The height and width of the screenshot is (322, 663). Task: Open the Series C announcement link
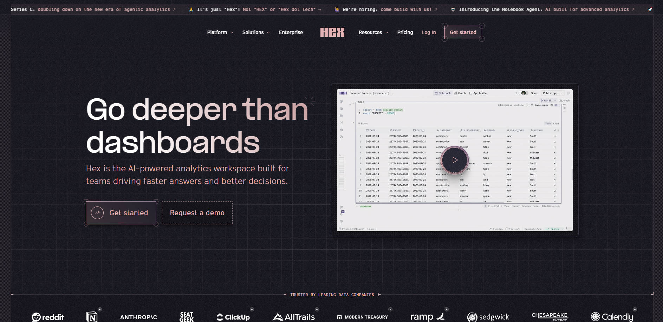click(93, 9)
